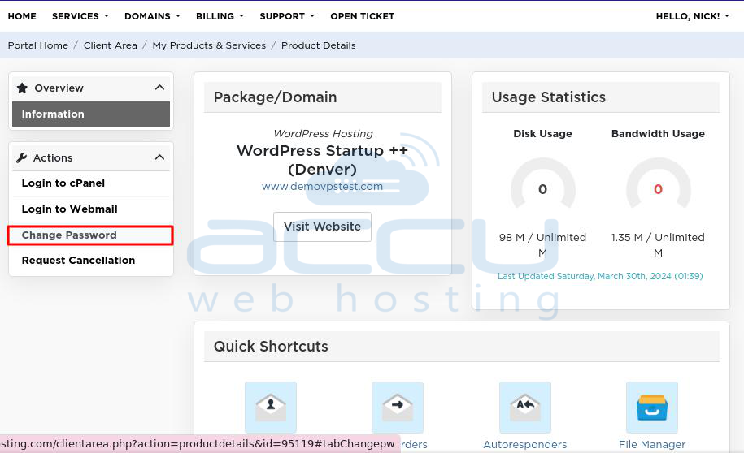Click the Bandwidth Usage gauge

(658, 185)
